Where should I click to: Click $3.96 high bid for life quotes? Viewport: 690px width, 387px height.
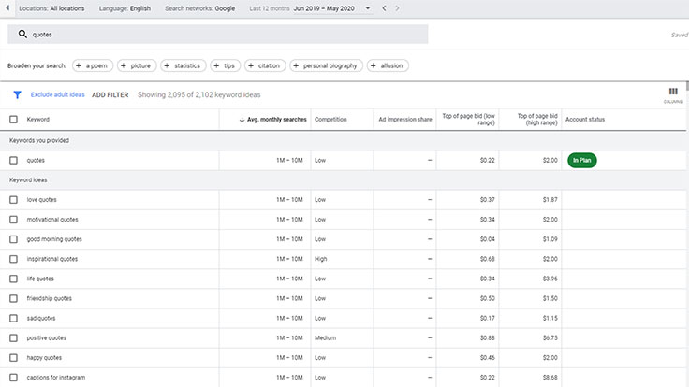551,279
